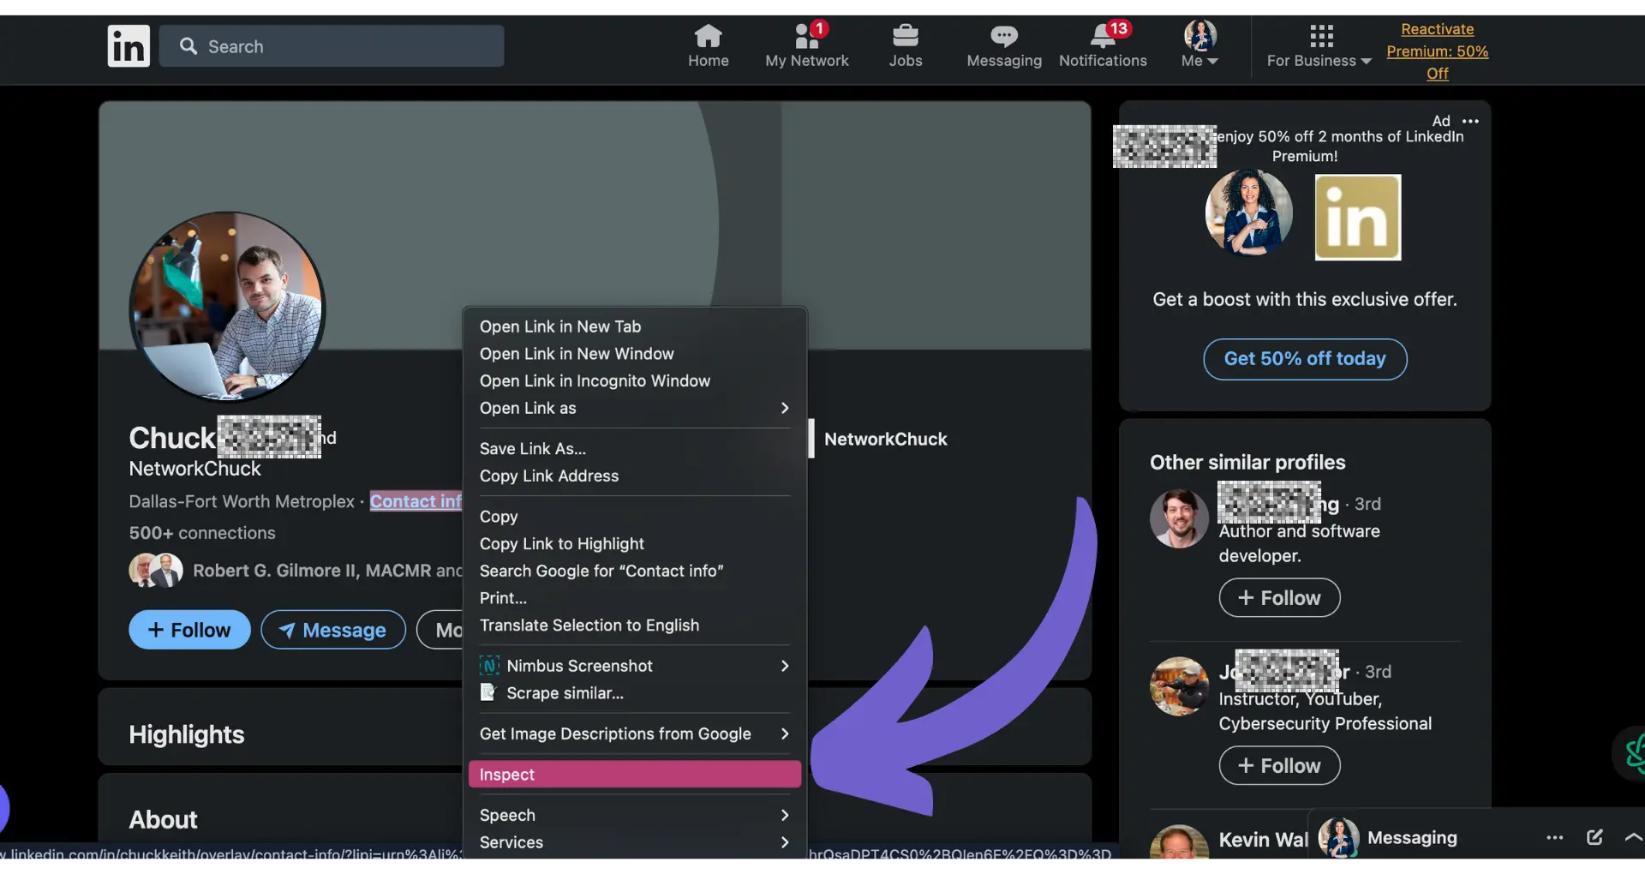The image size is (1645, 874).
Task: Click the Author and software developer avatar
Action: (x=1179, y=518)
